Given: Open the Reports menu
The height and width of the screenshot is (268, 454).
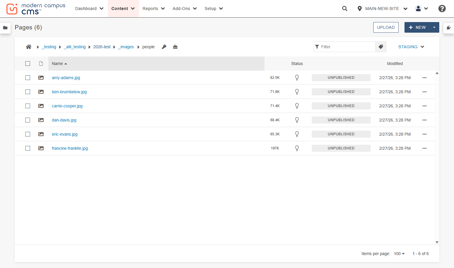Looking at the screenshot, I should click(x=153, y=9).
